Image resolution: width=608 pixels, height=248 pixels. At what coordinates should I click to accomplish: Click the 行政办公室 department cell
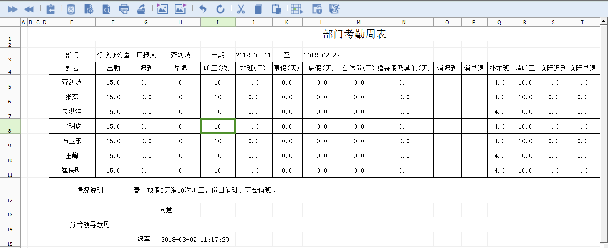point(113,55)
